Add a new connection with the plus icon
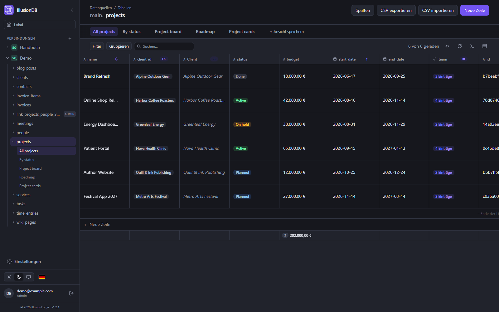This screenshot has height=312, width=499. (70, 38)
